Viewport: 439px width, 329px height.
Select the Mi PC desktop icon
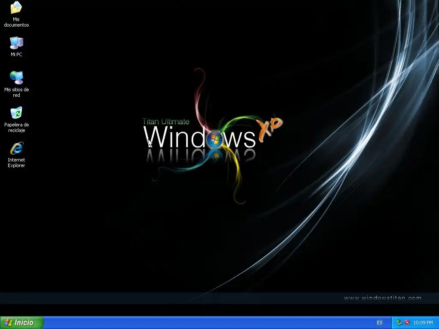pos(16,46)
